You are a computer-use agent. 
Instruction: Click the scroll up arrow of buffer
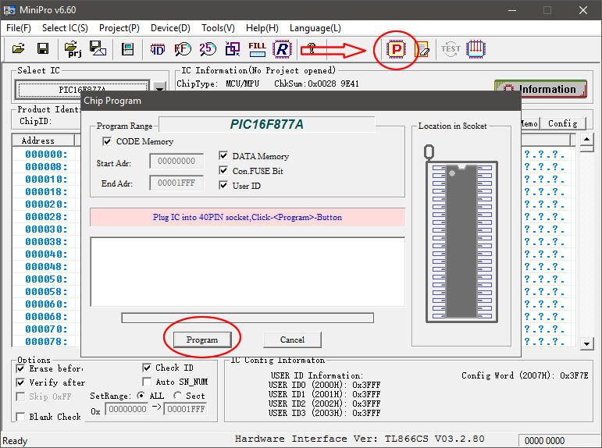click(586, 140)
